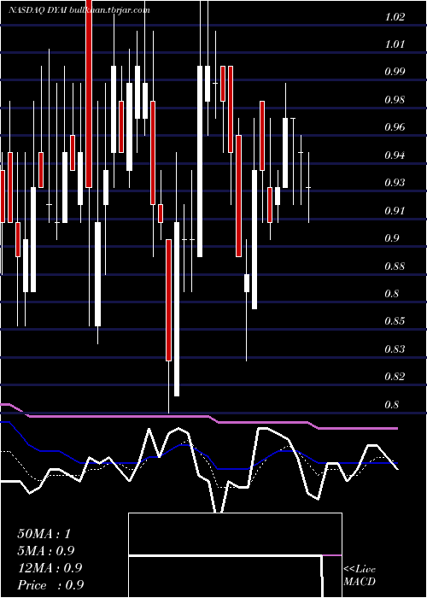Click the 0.91 price axis label
This screenshot has height=598, width=427.
point(395,210)
